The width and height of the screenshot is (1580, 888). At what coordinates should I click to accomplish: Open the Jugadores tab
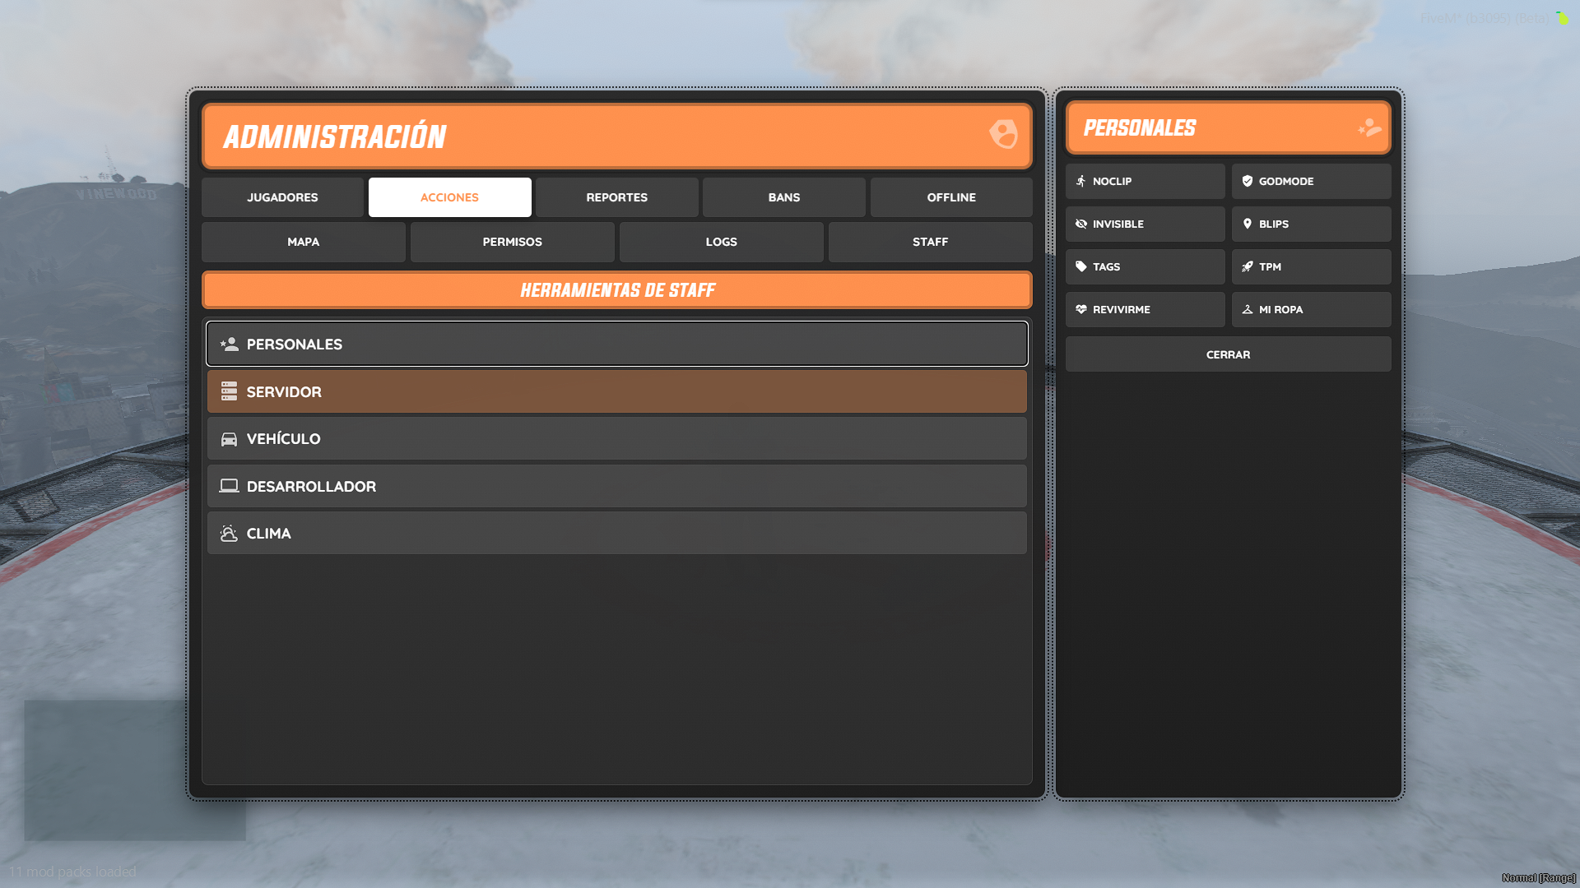pyautogui.click(x=282, y=197)
